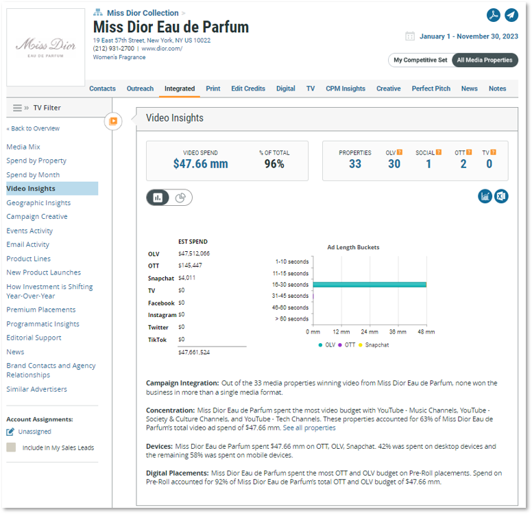Open Email Activity in the sidebar
Screen dimensions: 532x514
(x=28, y=244)
